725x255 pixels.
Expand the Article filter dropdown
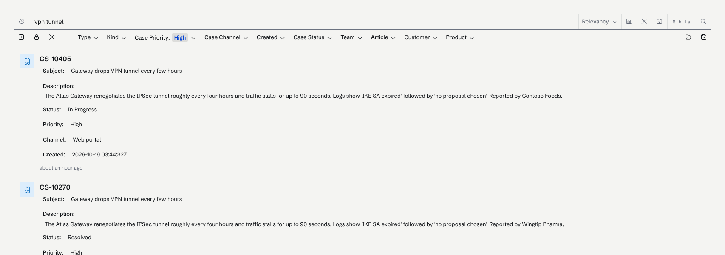coord(383,37)
